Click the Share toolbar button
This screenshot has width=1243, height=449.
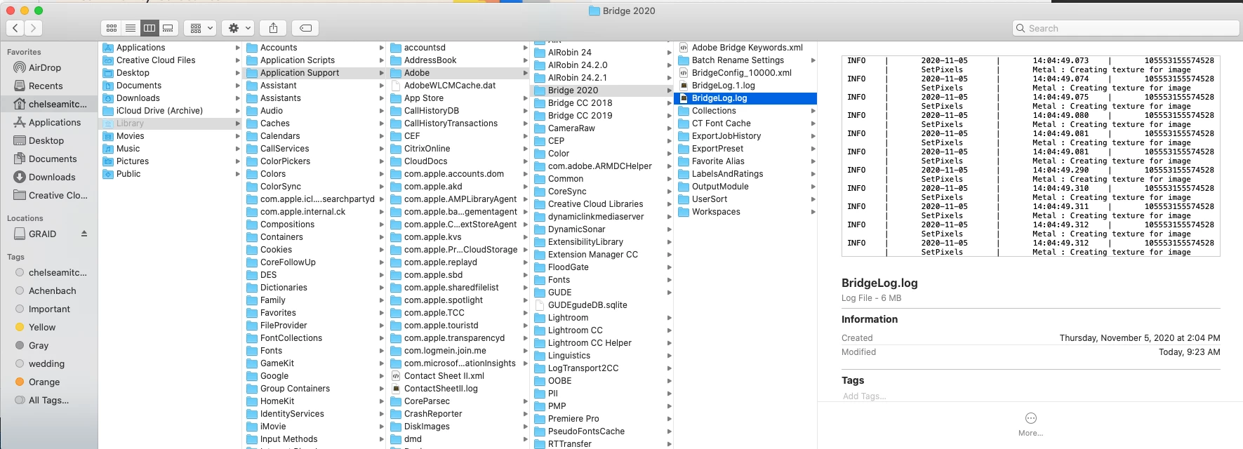tap(273, 28)
